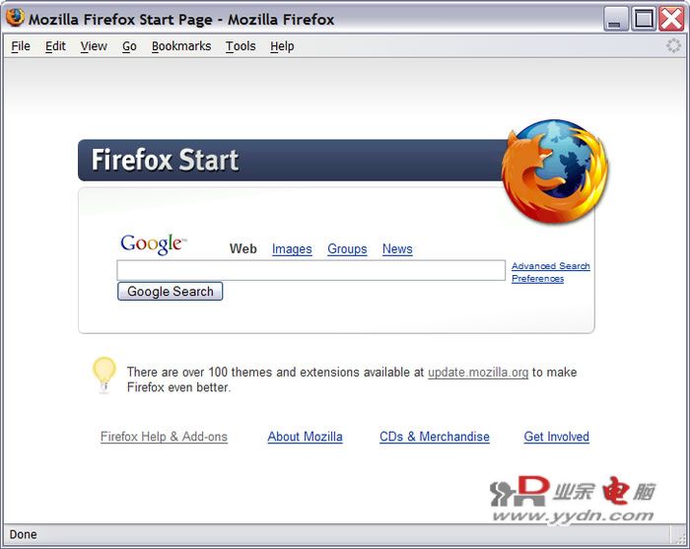
Task: Select the Web search category
Action: [x=242, y=249]
